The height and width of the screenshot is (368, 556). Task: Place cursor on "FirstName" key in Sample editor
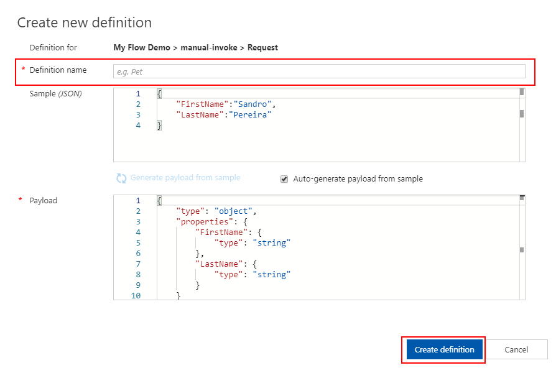point(202,104)
